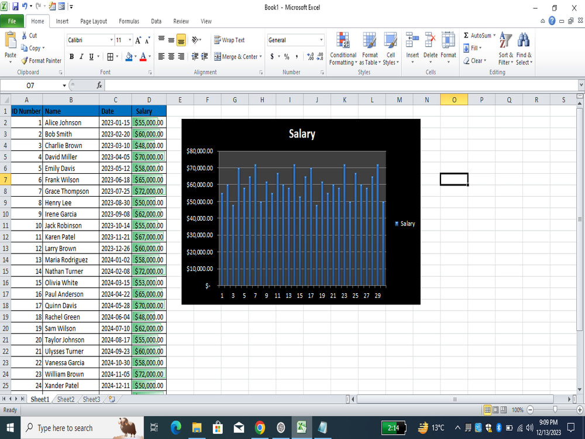
Task: Toggle bold formatting
Action: 71,57
